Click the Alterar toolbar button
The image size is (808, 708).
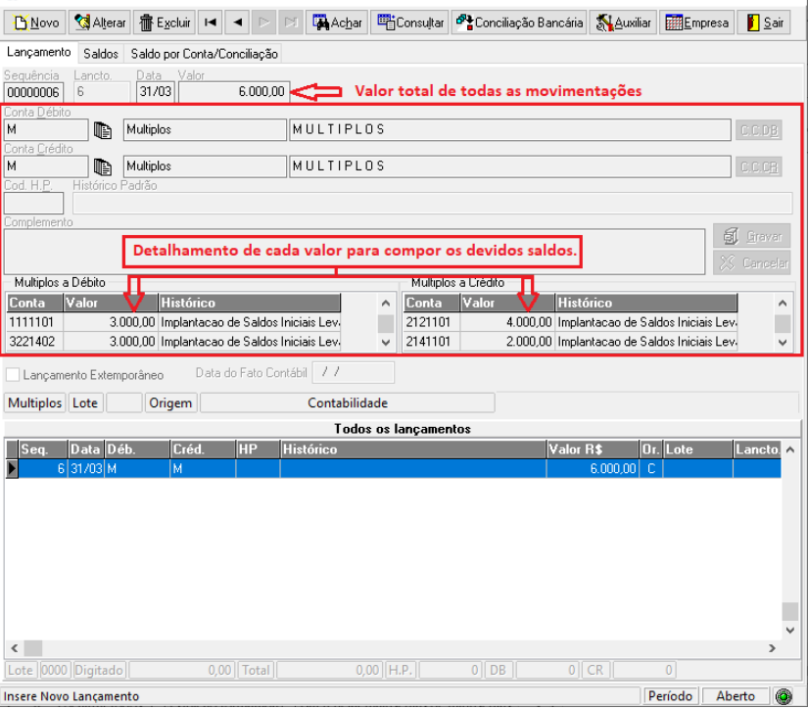(100, 23)
